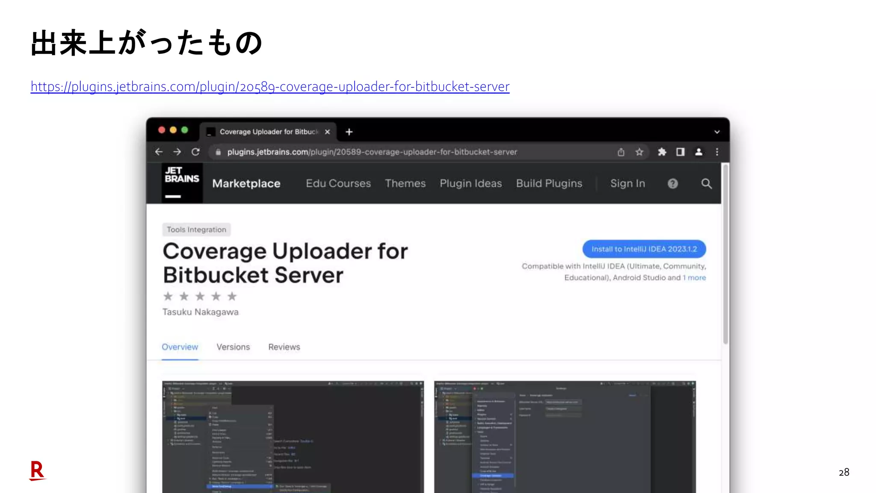The image size is (876, 493).
Task: Open the browser three-dot menu
Action: [717, 152]
